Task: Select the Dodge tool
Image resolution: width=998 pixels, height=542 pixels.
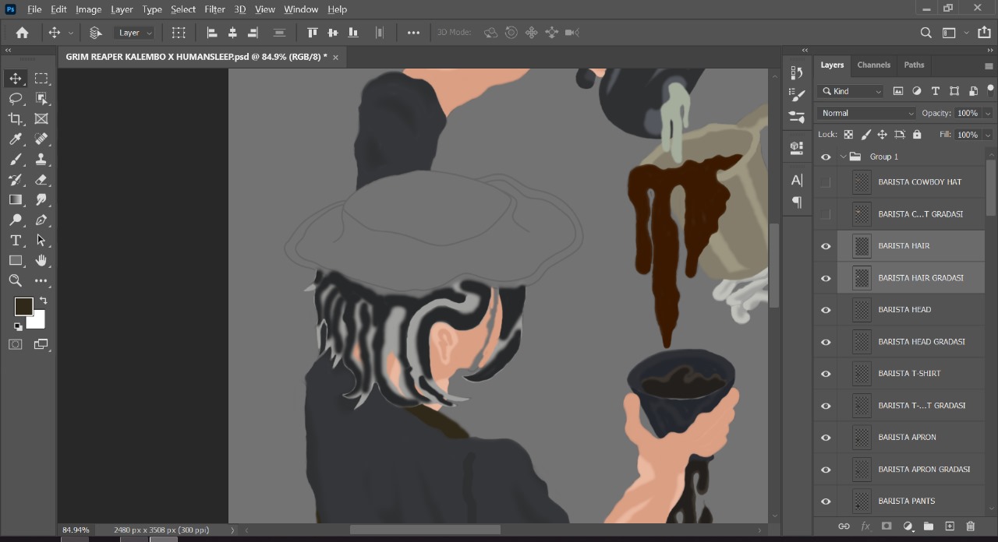Action: 16,220
